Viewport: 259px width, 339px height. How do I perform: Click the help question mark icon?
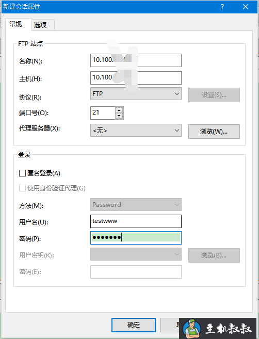222,7
